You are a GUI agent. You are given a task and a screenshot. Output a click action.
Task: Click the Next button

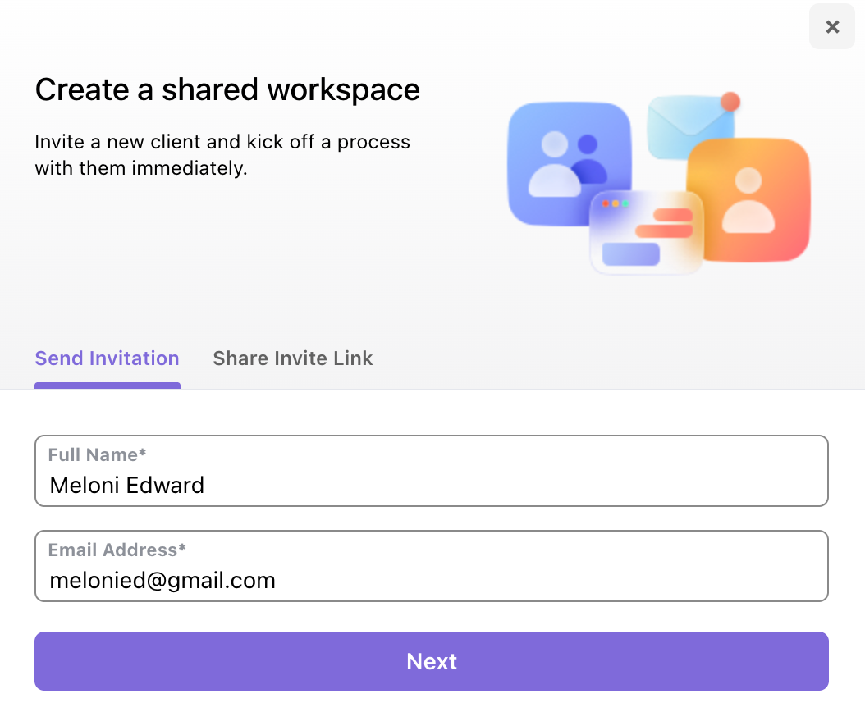pyautogui.click(x=432, y=661)
